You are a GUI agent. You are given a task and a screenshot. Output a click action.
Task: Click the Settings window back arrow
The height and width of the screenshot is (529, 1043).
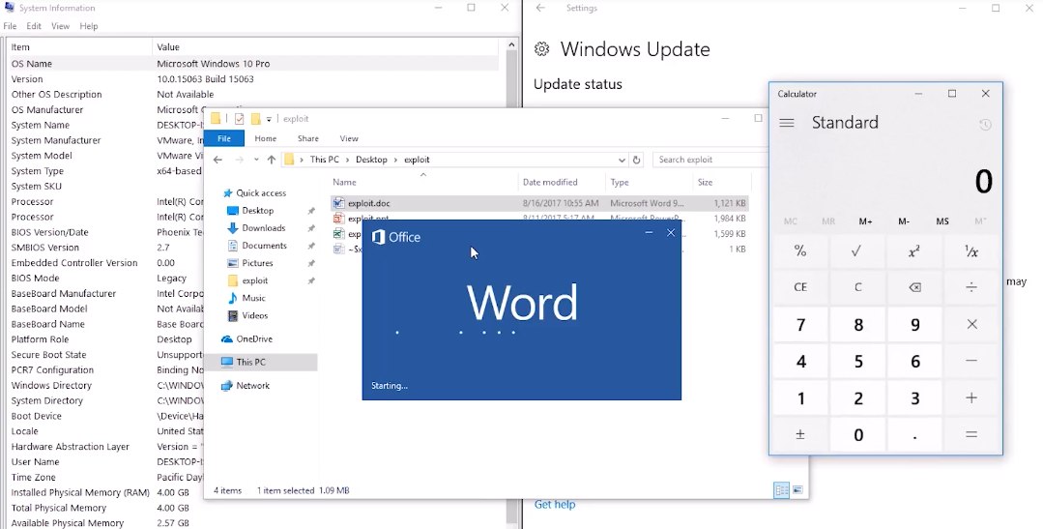click(540, 8)
